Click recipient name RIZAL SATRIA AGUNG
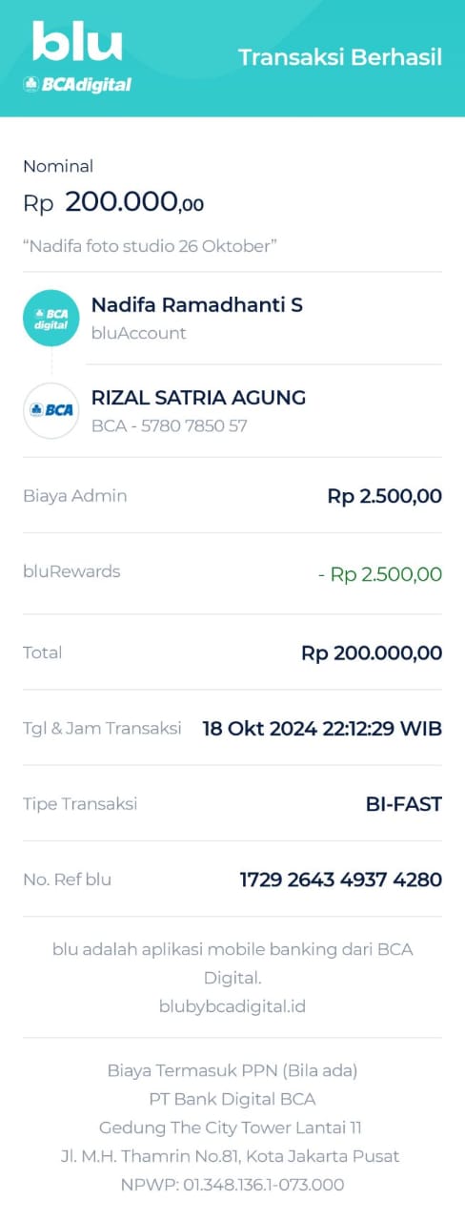 click(x=199, y=398)
